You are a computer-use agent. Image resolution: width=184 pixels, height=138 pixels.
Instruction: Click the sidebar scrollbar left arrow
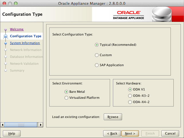[3, 125]
